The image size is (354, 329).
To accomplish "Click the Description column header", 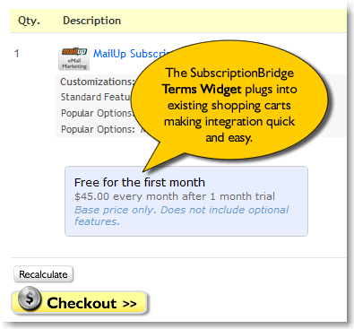I will [x=92, y=21].
